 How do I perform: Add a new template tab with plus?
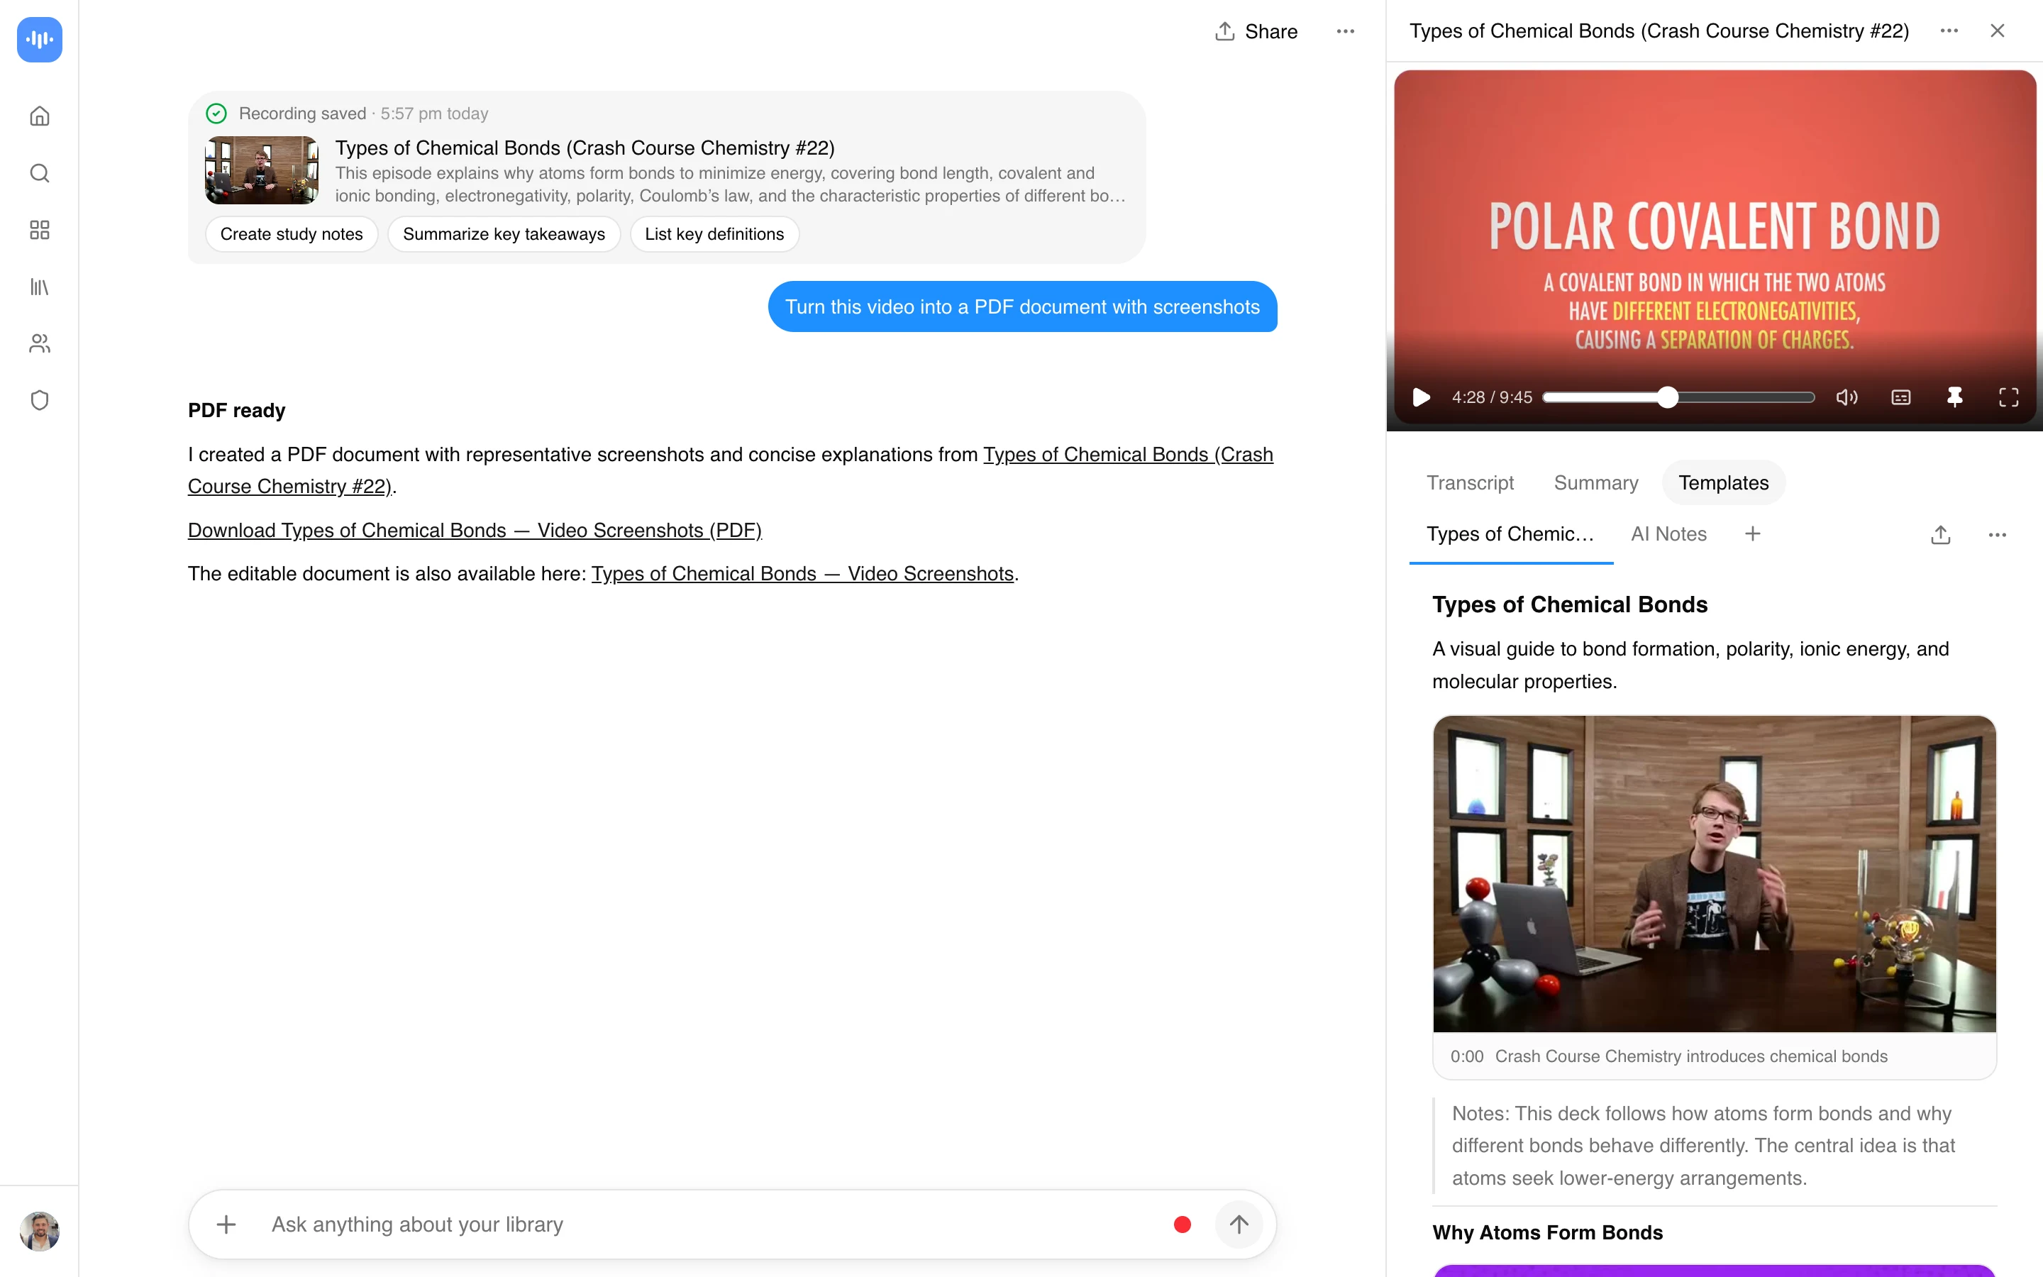click(1753, 534)
